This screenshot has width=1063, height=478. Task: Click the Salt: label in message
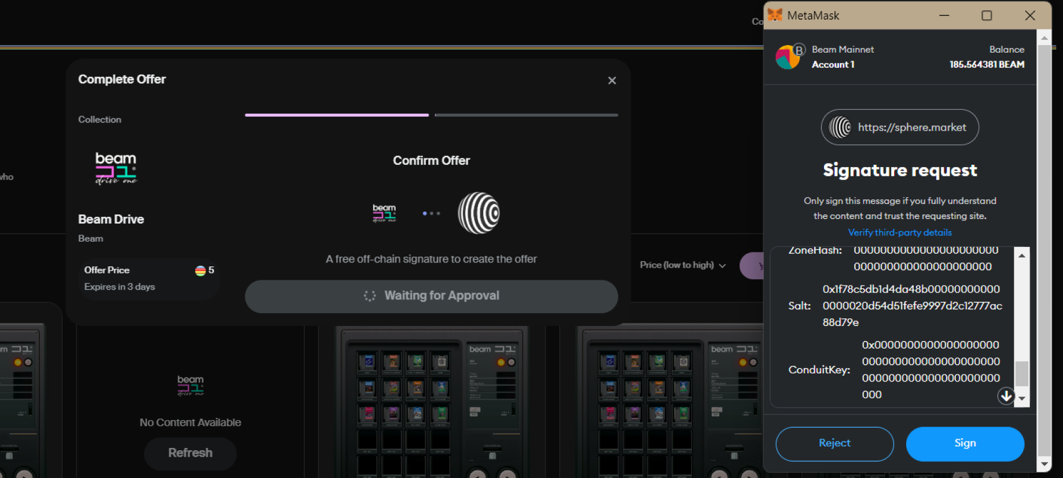pyautogui.click(x=799, y=306)
